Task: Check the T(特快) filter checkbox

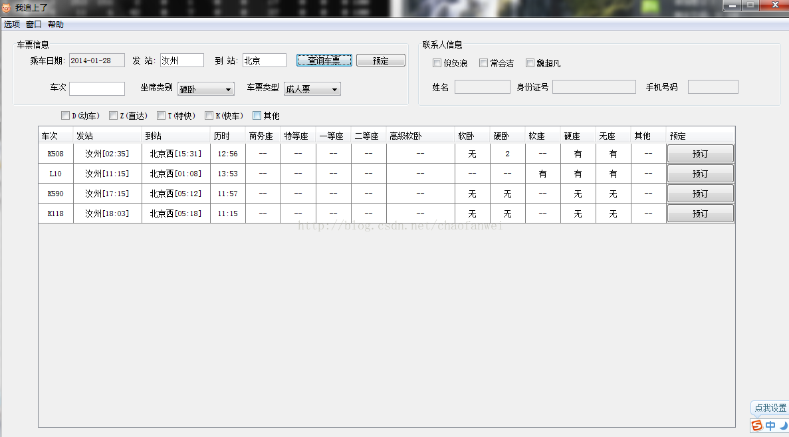Action: point(161,116)
